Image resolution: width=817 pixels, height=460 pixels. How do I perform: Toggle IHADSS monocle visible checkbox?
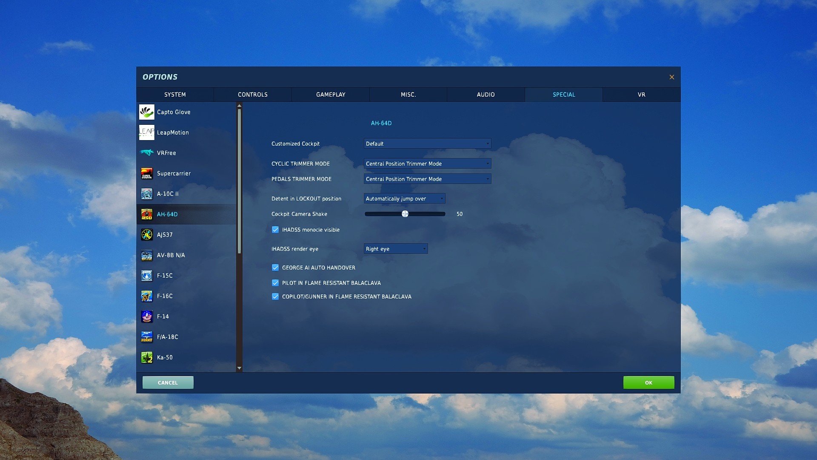tap(275, 230)
